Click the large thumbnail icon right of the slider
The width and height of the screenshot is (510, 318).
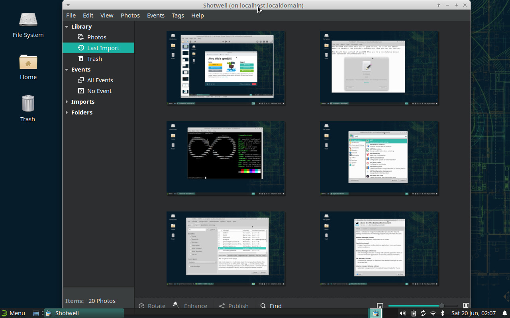(466, 306)
